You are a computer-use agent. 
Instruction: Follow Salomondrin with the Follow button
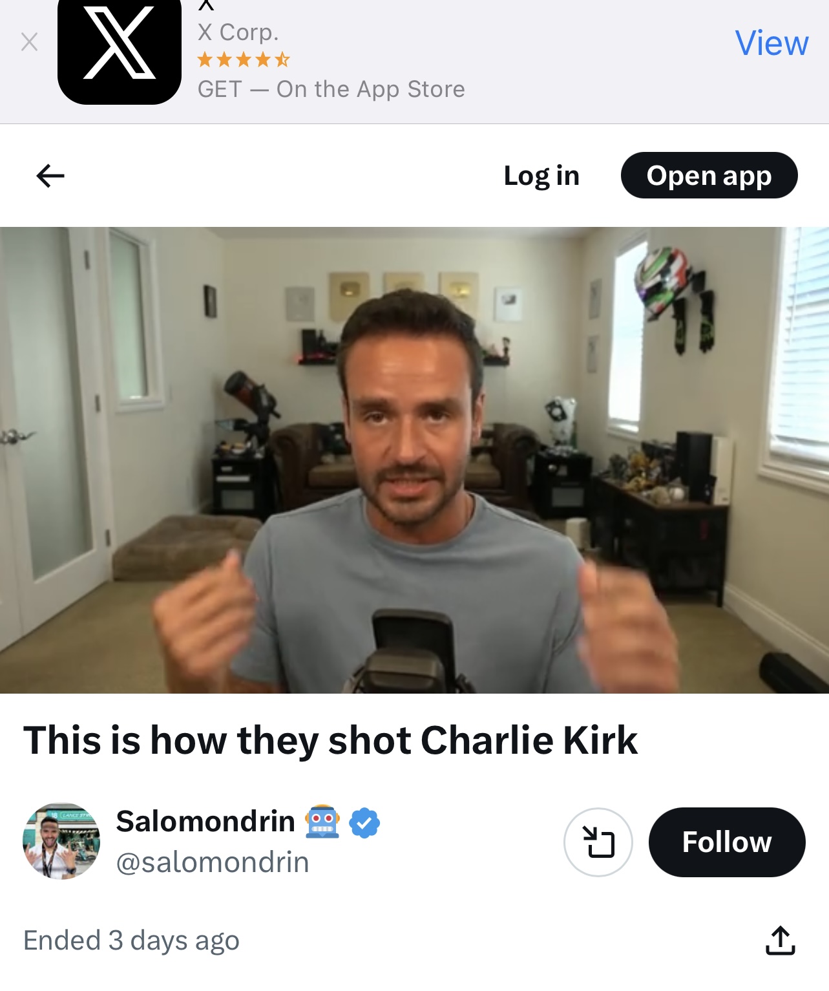pyautogui.click(x=727, y=842)
